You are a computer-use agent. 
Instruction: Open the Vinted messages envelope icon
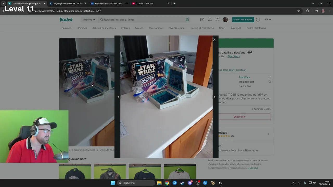(x=202, y=19)
